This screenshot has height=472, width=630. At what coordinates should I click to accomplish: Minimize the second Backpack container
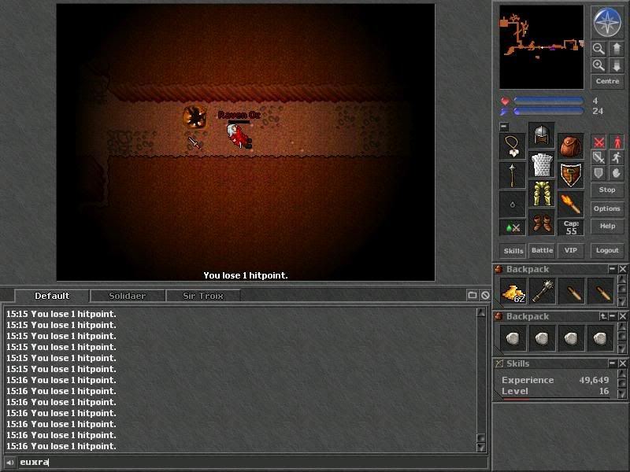tap(612, 316)
